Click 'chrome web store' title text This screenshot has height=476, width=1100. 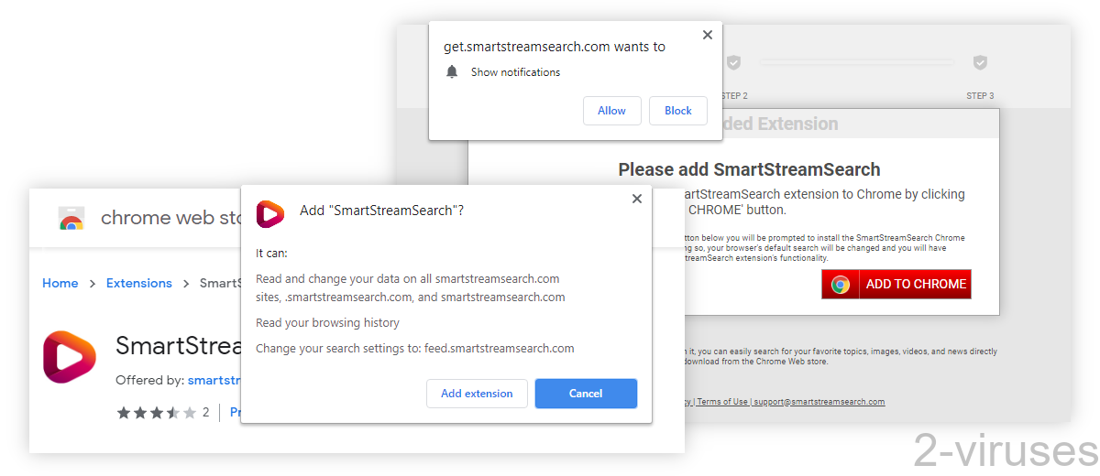click(x=170, y=218)
